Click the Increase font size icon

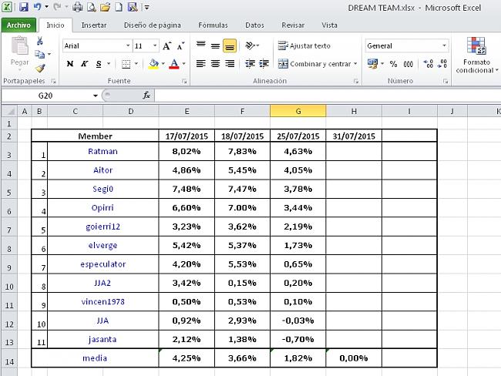point(166,46)
